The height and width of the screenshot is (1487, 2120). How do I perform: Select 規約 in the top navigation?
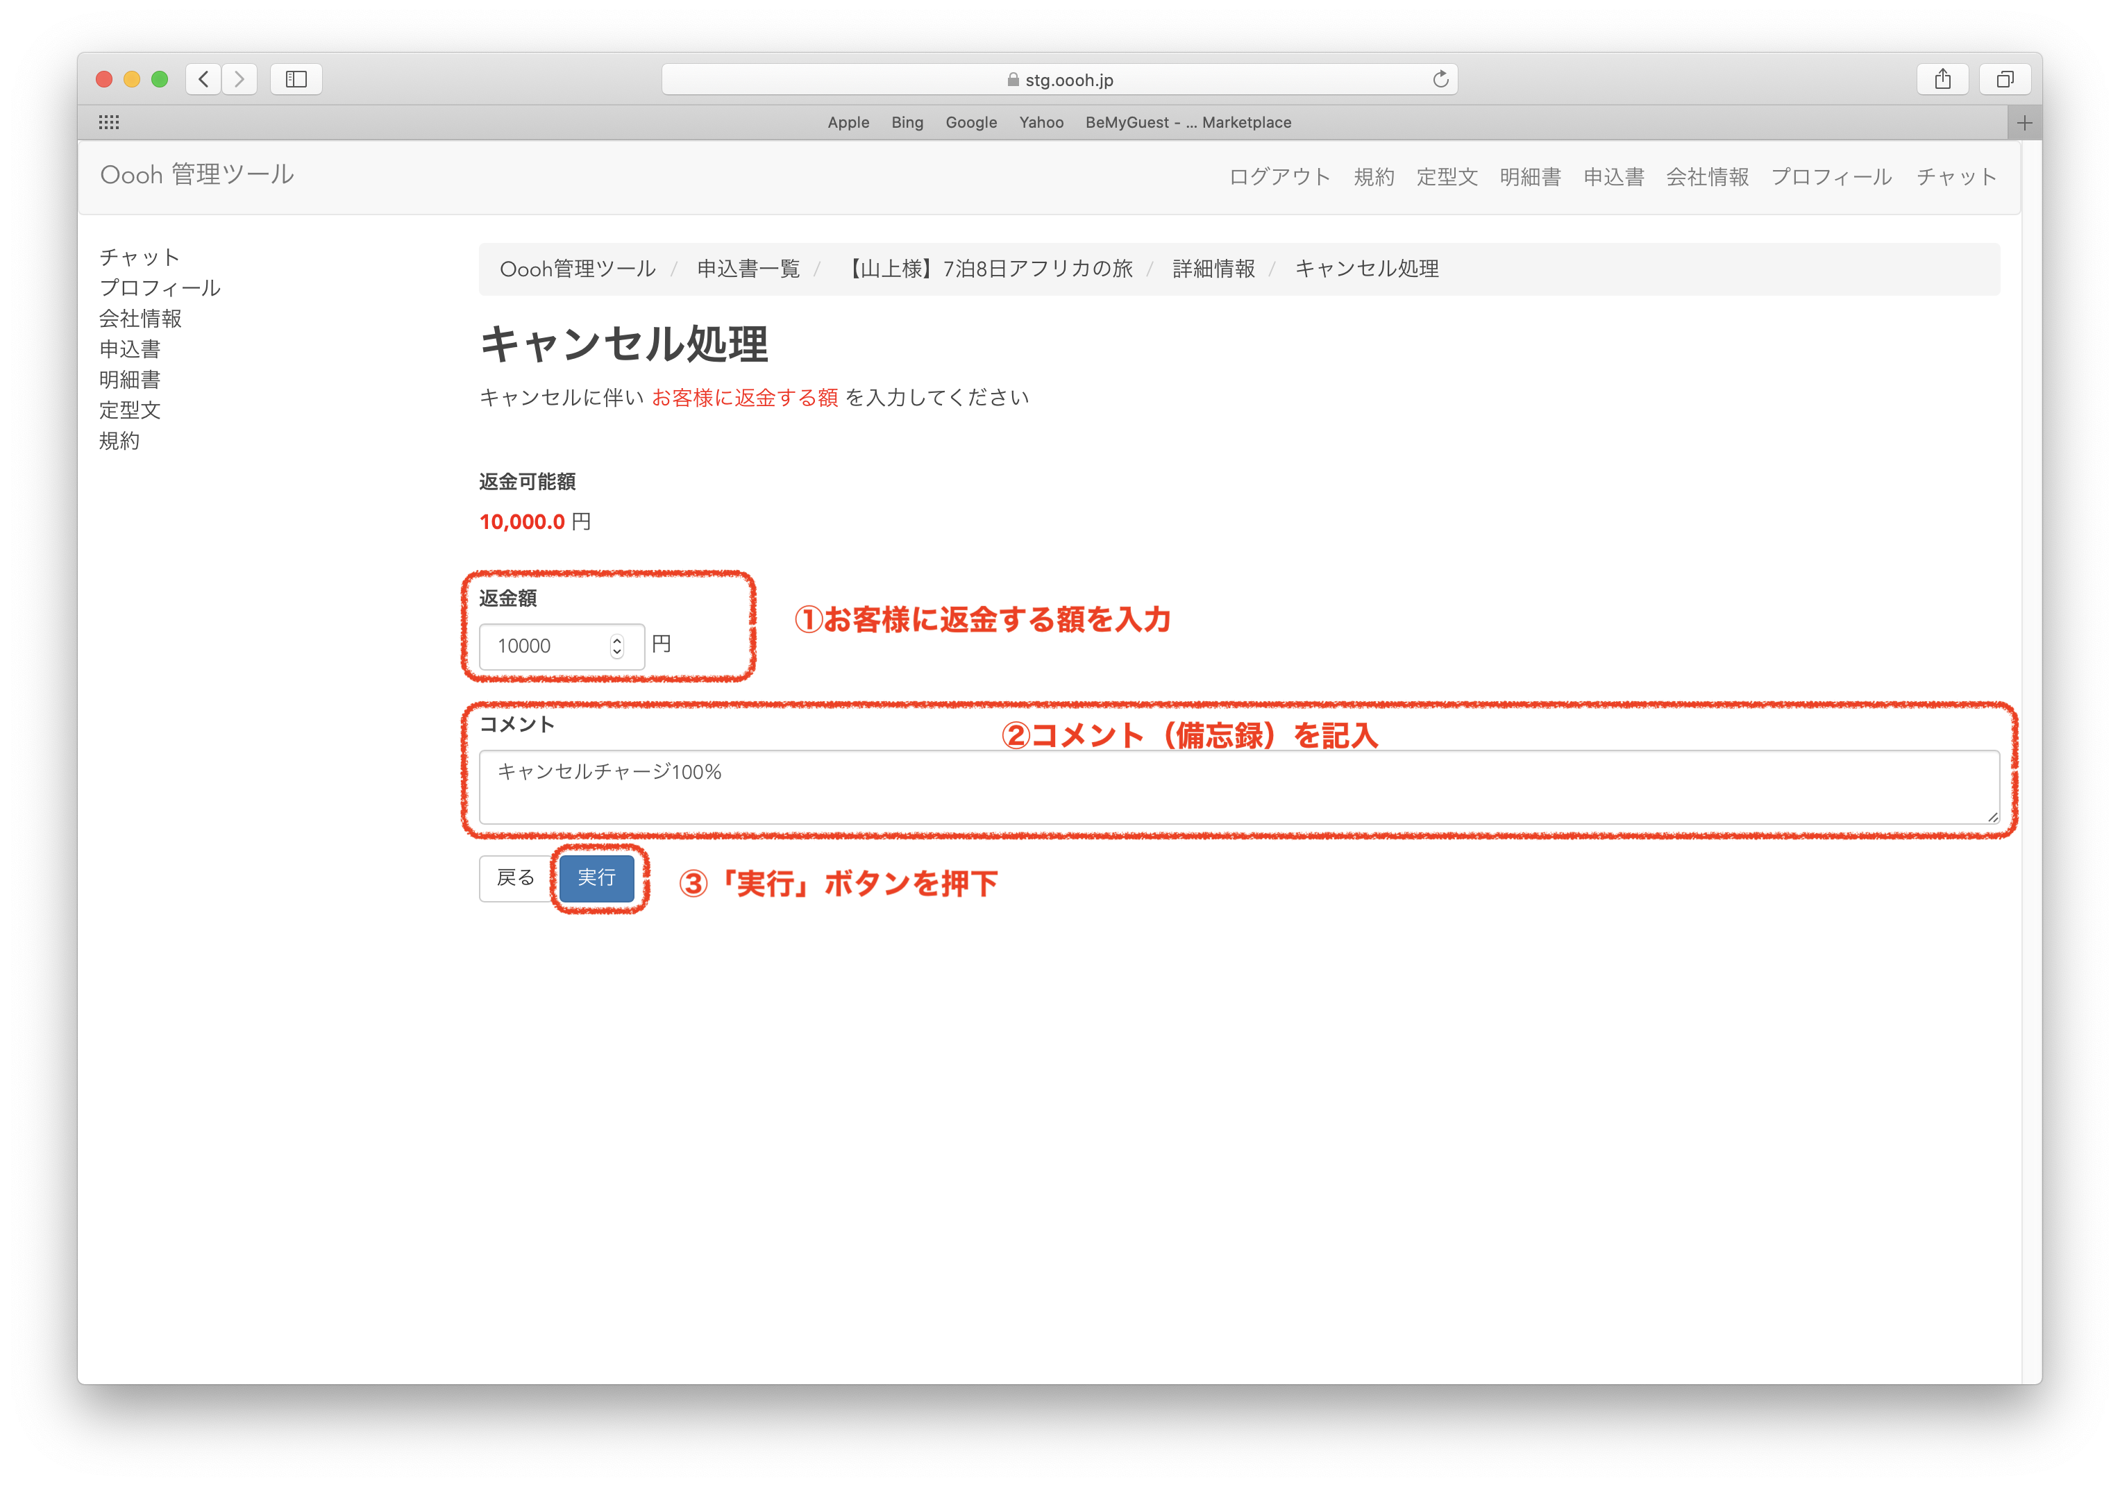pos(1373,176)
